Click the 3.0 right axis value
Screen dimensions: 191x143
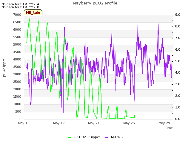pyautogui.click(x=178, y=84)
